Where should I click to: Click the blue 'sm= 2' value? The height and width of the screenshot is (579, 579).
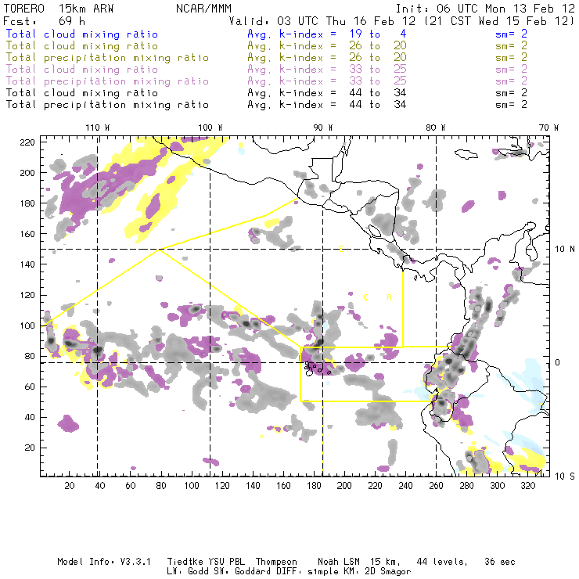511,34
